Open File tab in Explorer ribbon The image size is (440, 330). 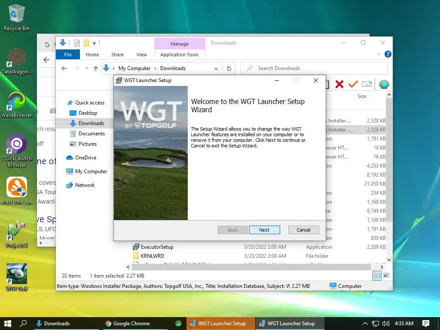pyautogui.click(x=67, y=55)
